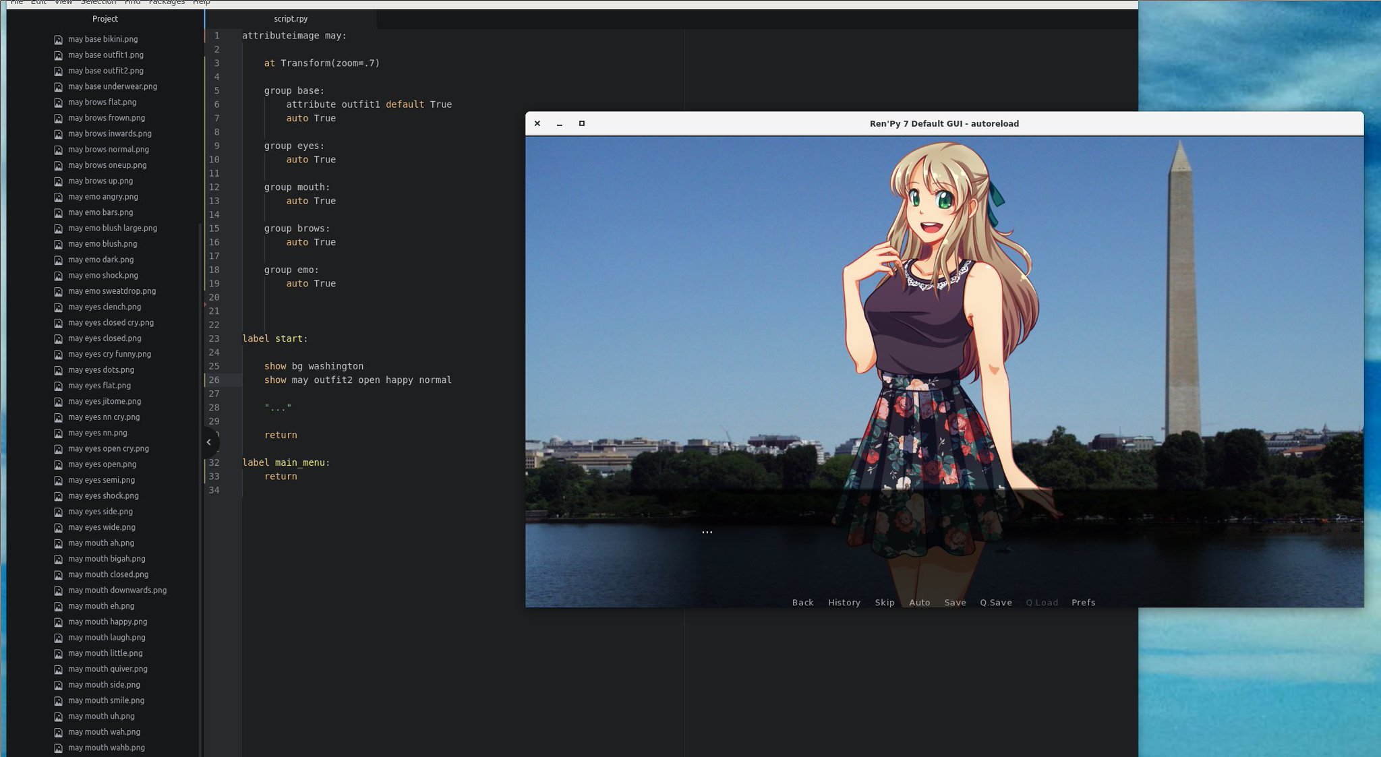Viewport: 1381px width, 757px height.
Task: Toggle Skip mode in the quick menu
Action: pos(885,603)
